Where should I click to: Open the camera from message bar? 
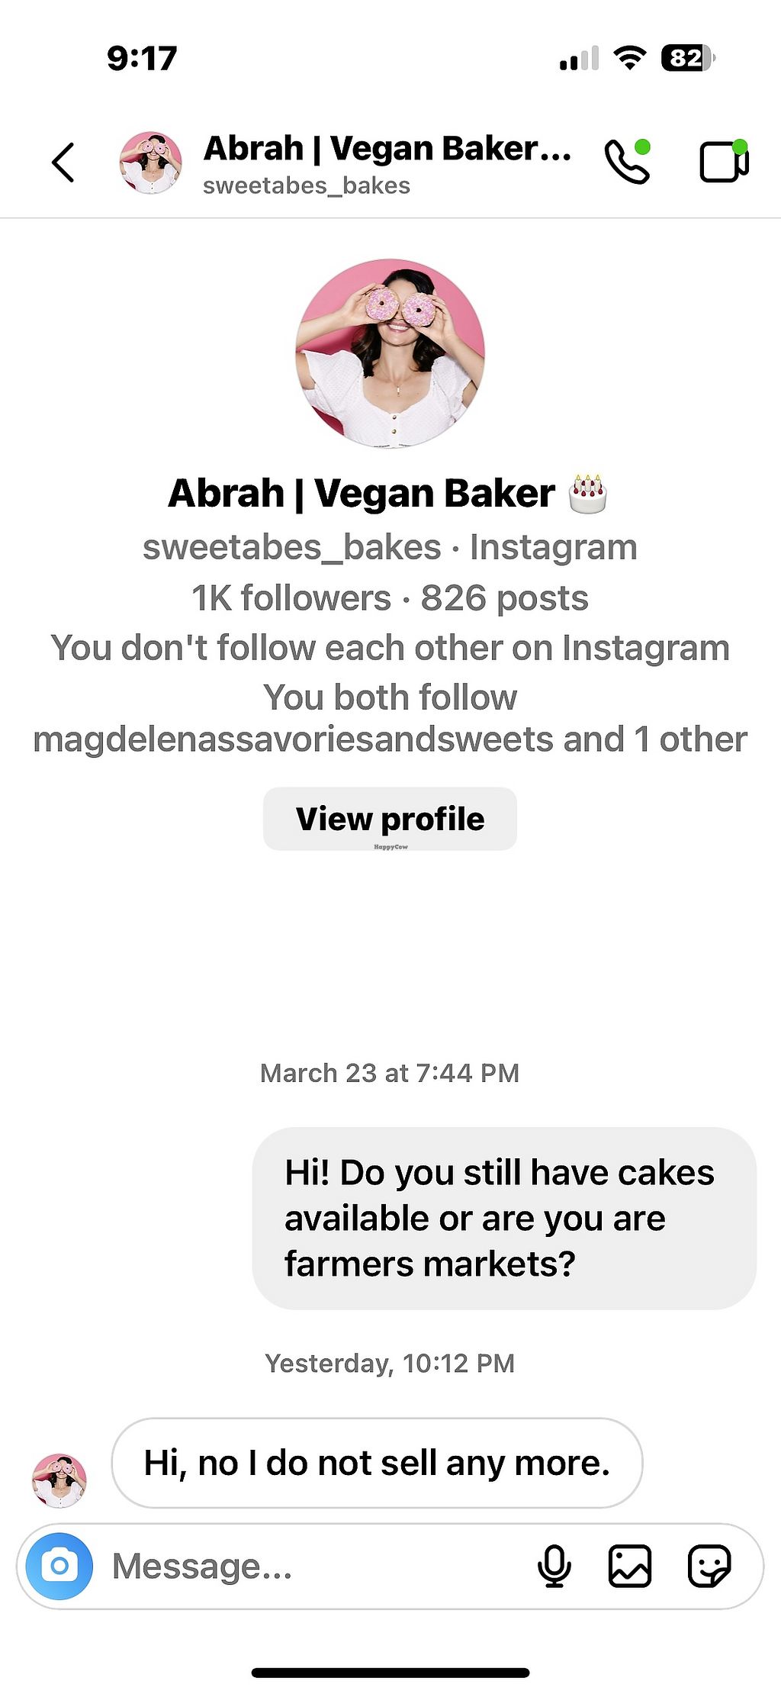[59, 1567]
